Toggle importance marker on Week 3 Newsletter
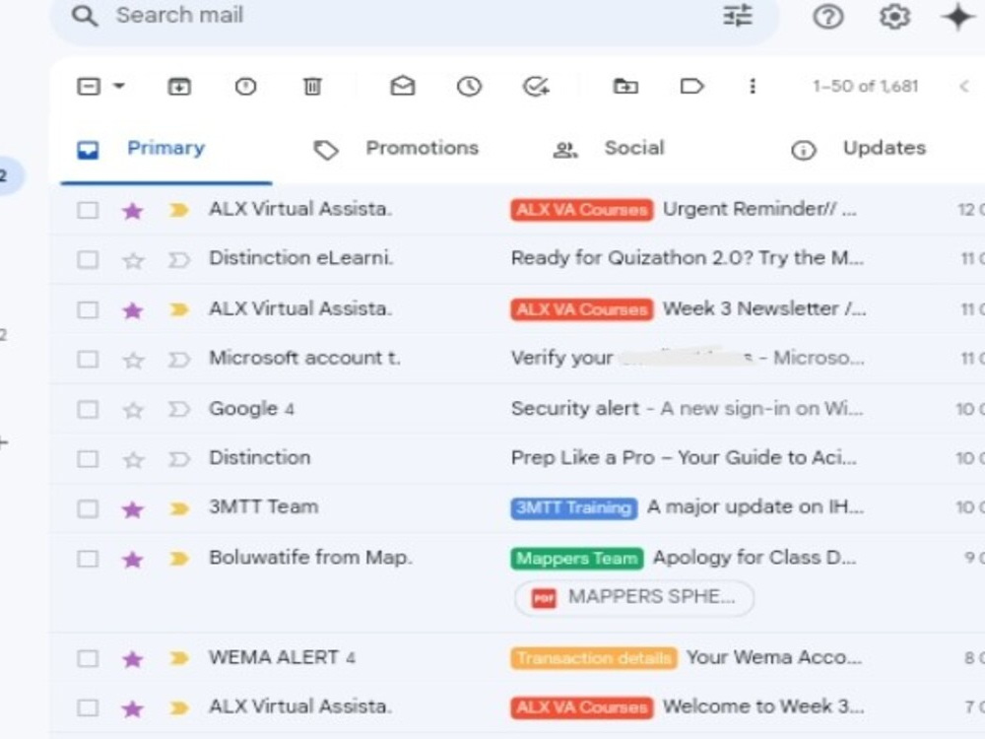 (x=179, y=309)
